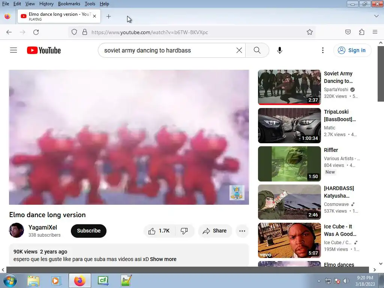Screen dimensions: 384x288
Task: Click the magnifying glass search button
Action: pos(257,50)
